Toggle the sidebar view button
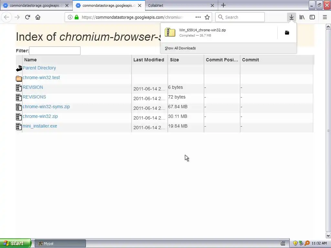The height and width of the screenshot is (248, 331). (x=312, y=17)
